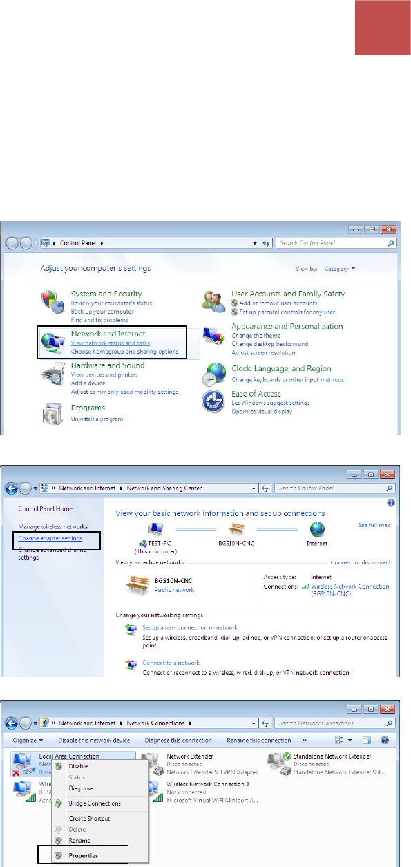411x867 pixels.
Task: Open the See full map link
Action: (374, 526)
